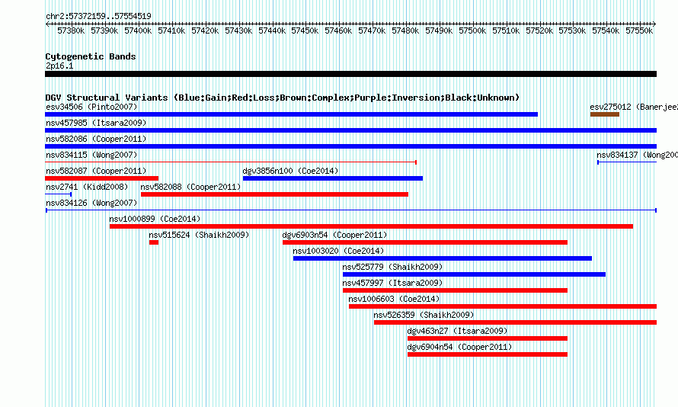
Task: Click the dgv463n27 (Itsara2009) red bar
Action: [x=488, y=338]
